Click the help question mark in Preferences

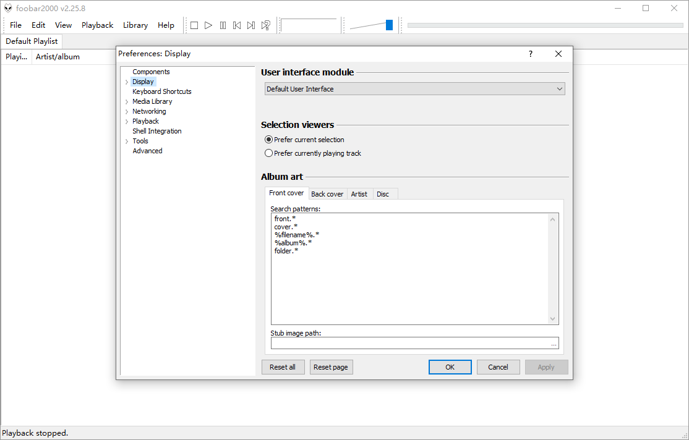pyautogui.click(x=530, y=54)
